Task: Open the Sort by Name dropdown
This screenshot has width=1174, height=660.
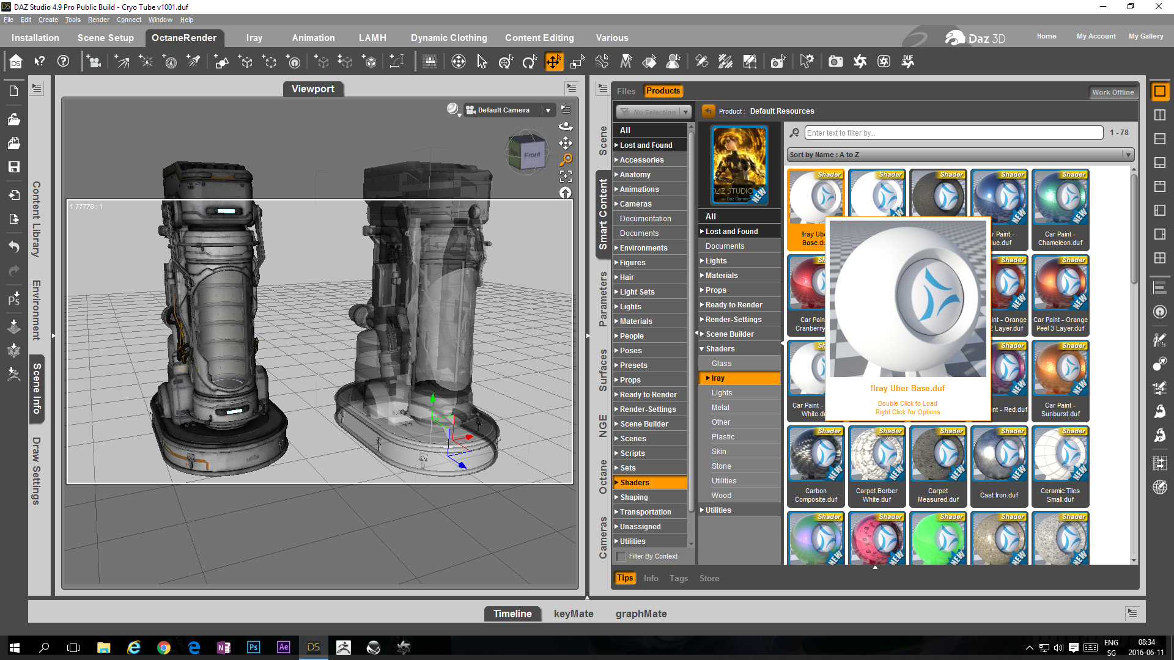Action: pyautogui.click(x=960, y=155)
